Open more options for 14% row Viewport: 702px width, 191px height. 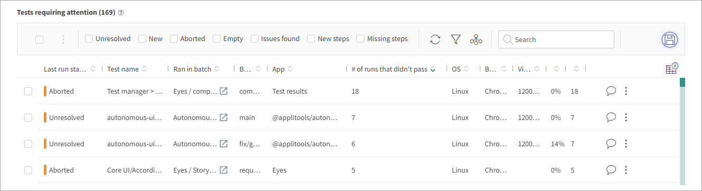pos(626,144)
